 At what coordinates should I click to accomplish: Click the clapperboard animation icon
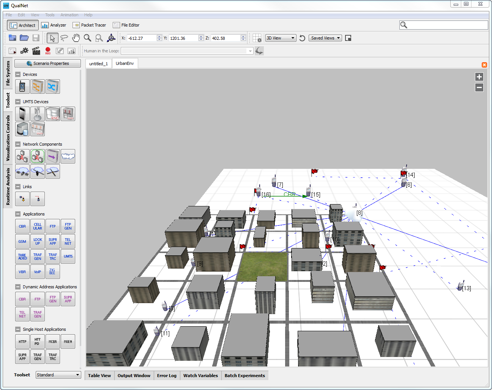click(x=36, y=50)
